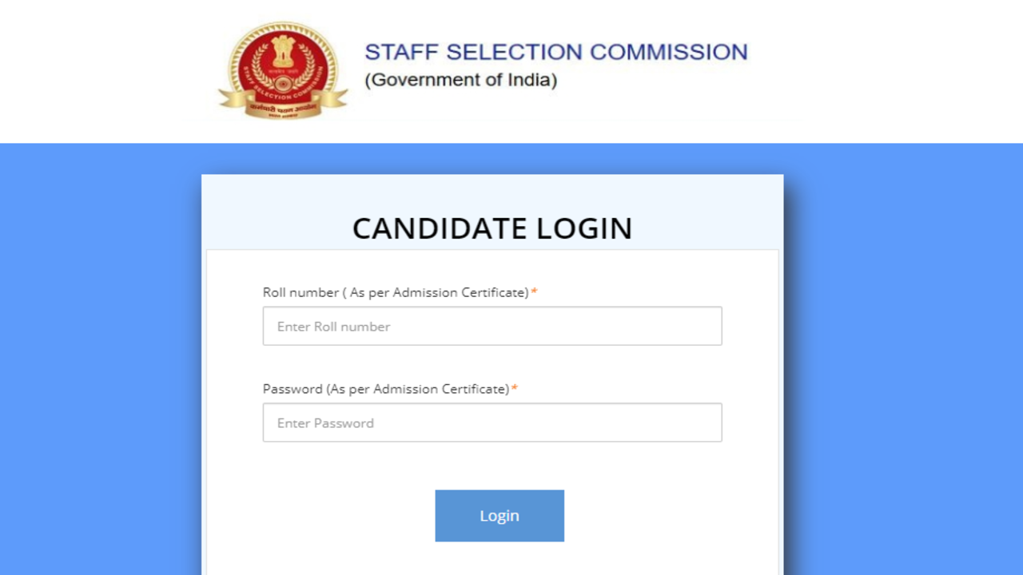1023x575 pixels.
Task: Click the Password field label
Action: coord(385,389)
